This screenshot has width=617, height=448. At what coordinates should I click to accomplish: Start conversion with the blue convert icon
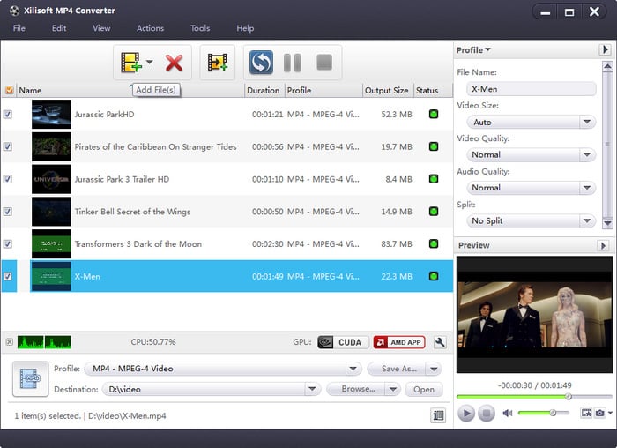pyautogui.click(x=261, y=62)
